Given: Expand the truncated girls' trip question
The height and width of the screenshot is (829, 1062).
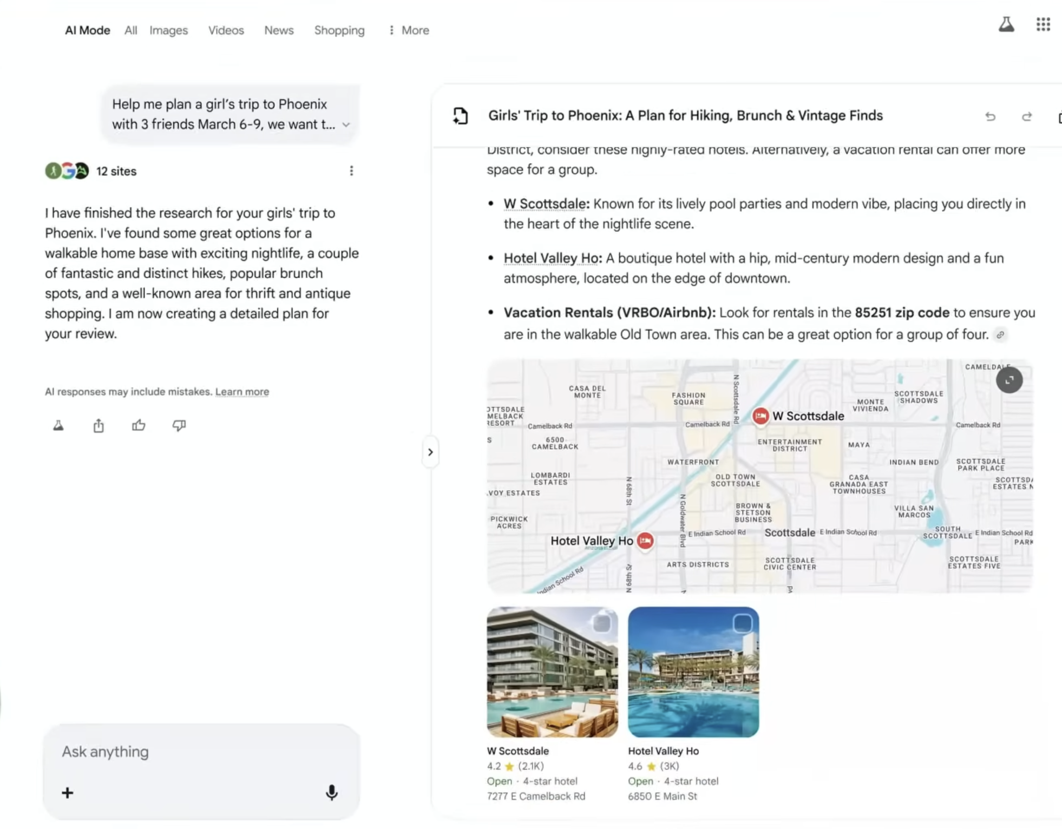Looking at the screenshot, I should click(x=346, y=124).
